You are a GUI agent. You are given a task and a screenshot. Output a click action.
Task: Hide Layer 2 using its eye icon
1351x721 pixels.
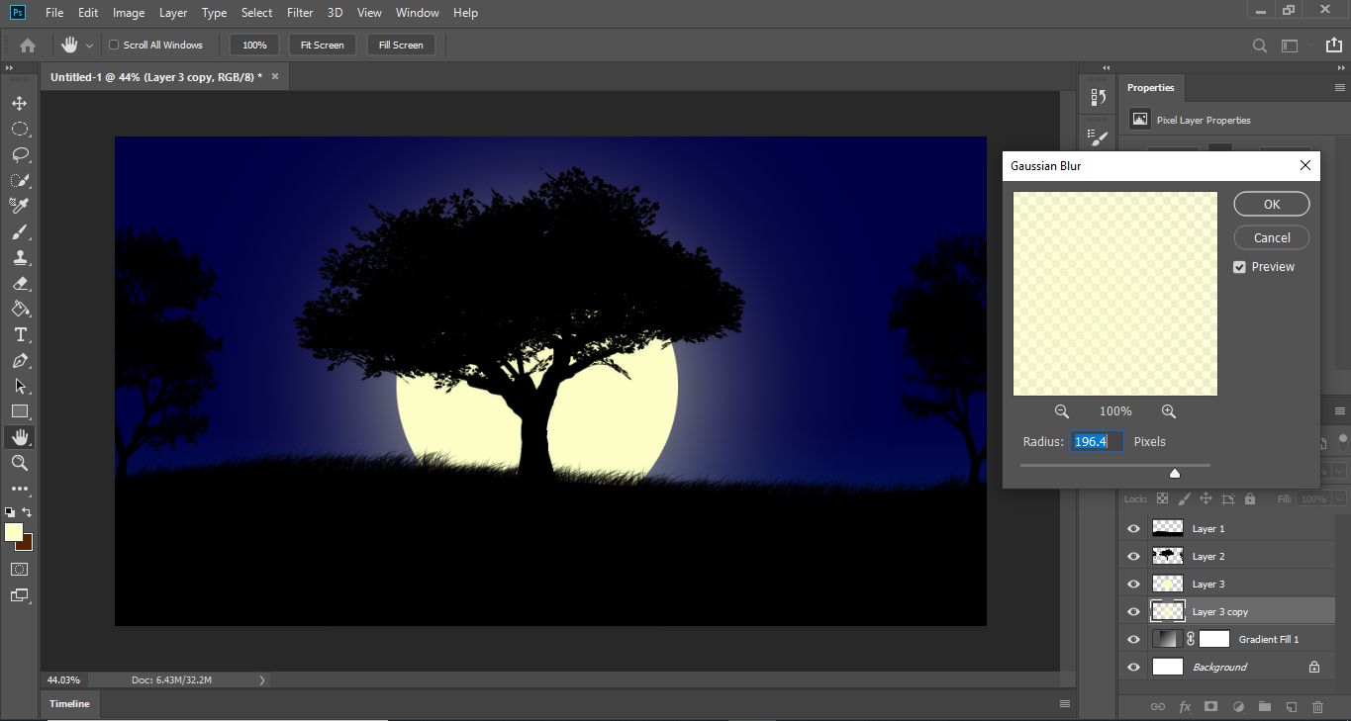(1133, 557)
